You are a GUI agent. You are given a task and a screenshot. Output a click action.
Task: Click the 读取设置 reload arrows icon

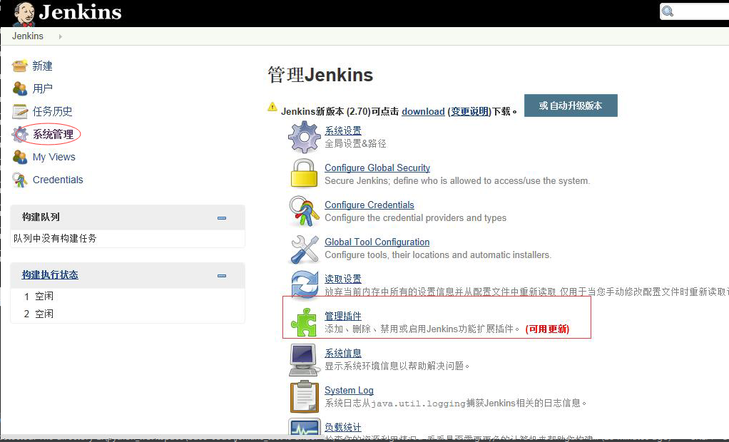pyautogui.click(x=305, y=285)
